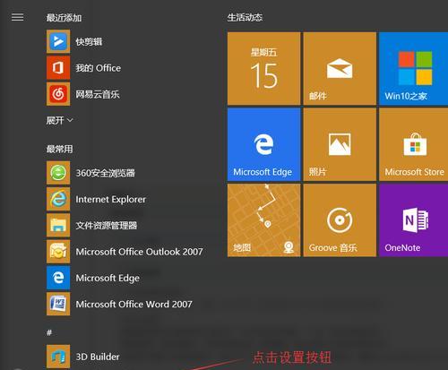Screen dimensions: 448x370
Task: Open the calendar tile showing 星期五 15
Action: click(263, 68)
